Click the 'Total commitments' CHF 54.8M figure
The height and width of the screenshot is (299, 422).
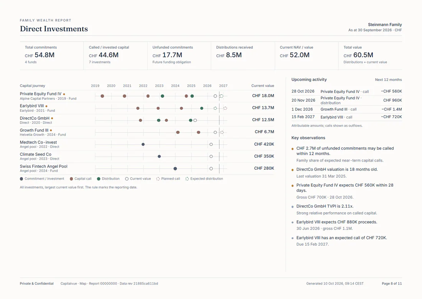pos(40,55)
